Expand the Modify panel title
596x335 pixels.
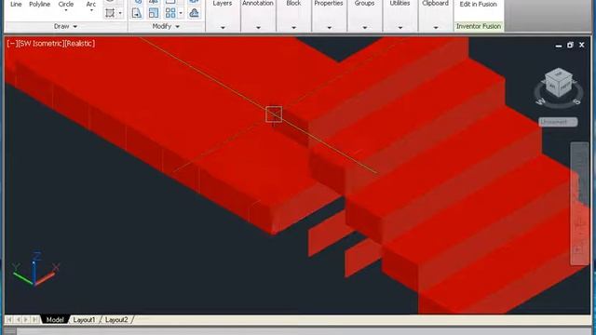pyautogui.click(x=166, y=26)
